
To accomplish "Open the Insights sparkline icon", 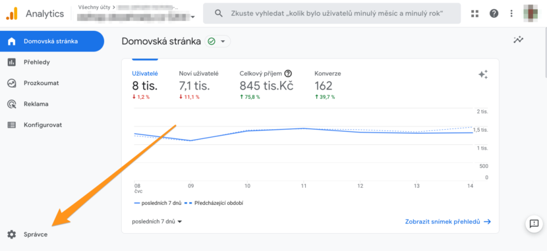I will click(519, 40).
